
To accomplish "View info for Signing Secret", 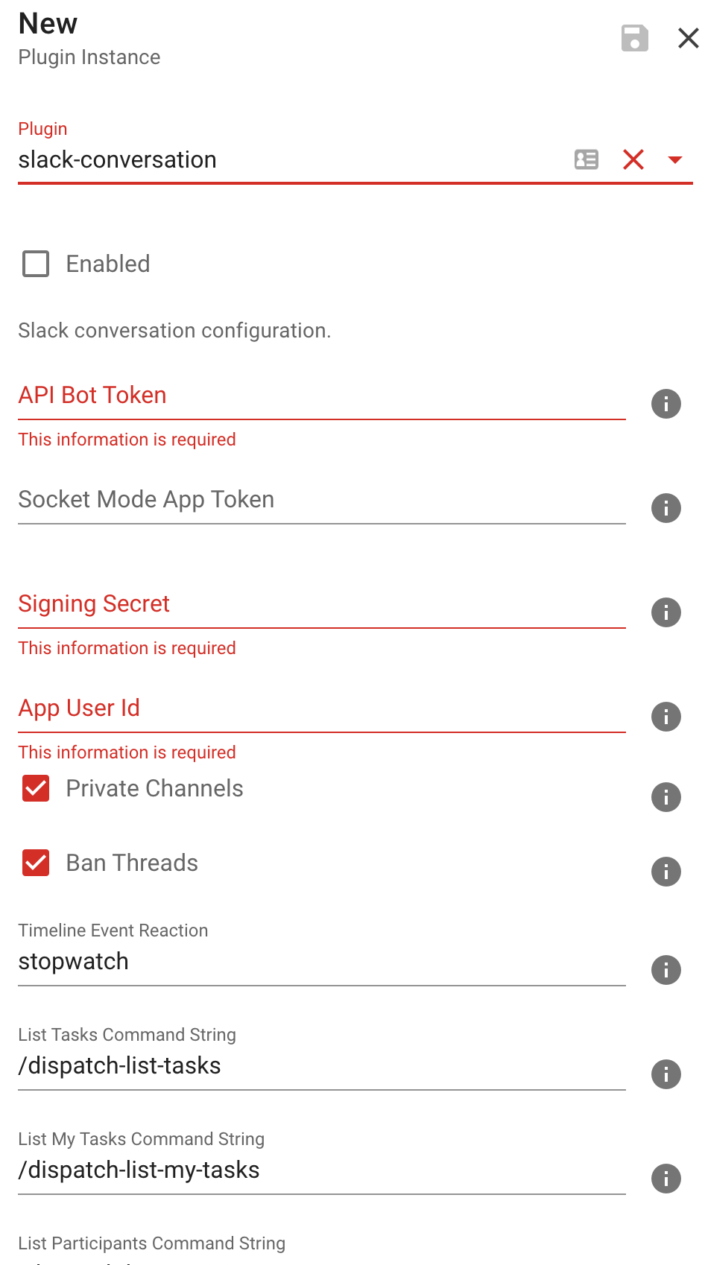I will point(666,612).
